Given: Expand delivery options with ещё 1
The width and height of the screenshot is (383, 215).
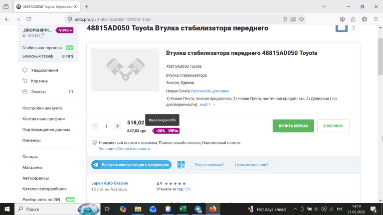Looking at the screenshot, I should coord(207,105).
